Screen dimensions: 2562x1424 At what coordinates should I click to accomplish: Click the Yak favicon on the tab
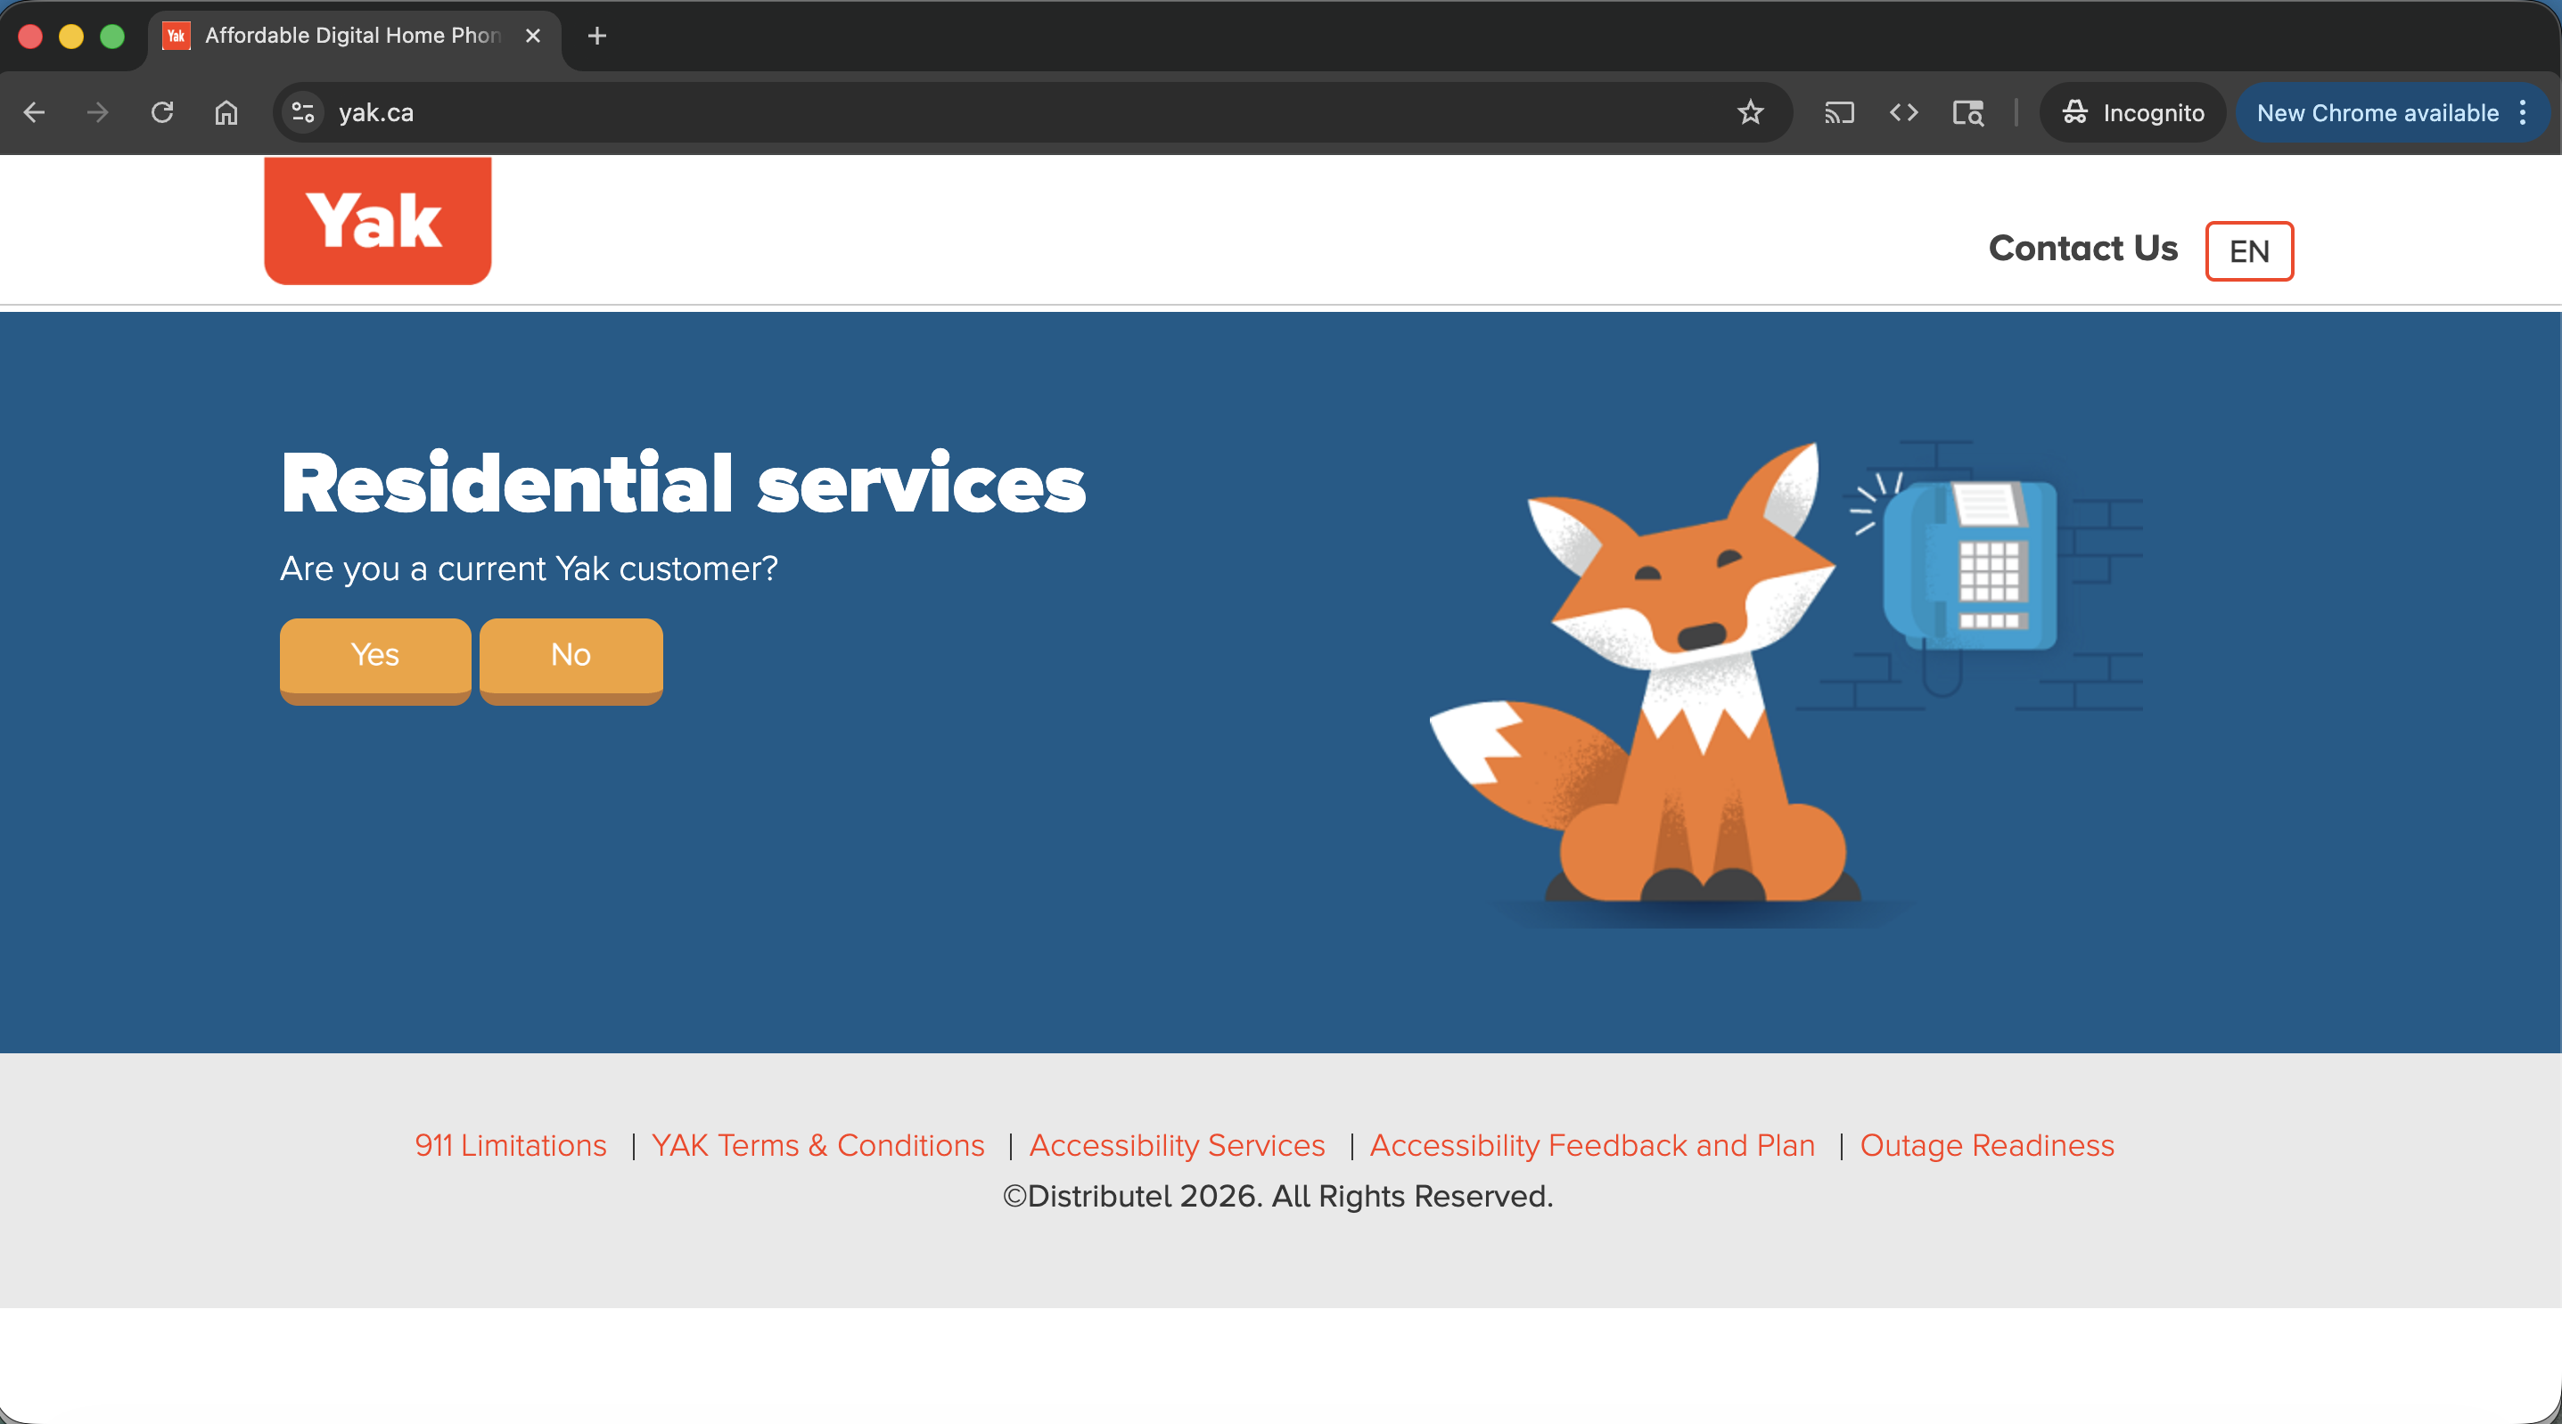click(x=176, y=36)
